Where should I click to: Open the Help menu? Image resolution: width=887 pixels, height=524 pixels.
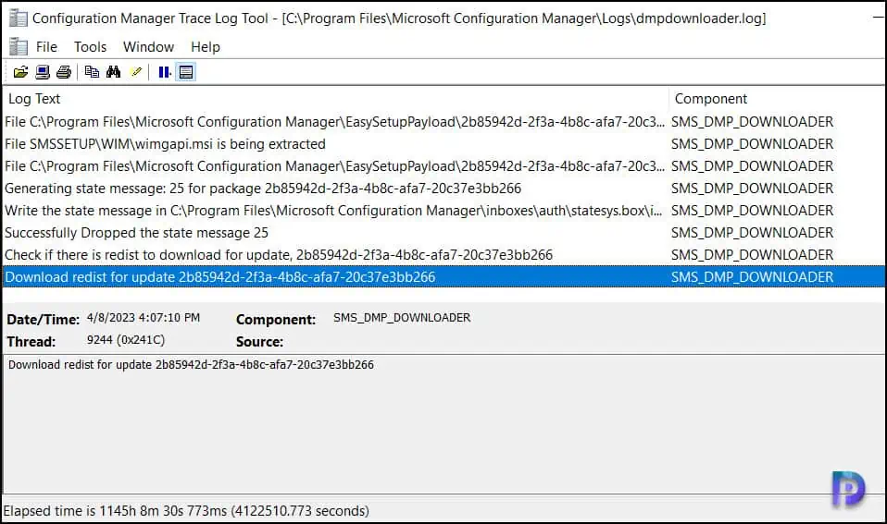pos(206,47)
